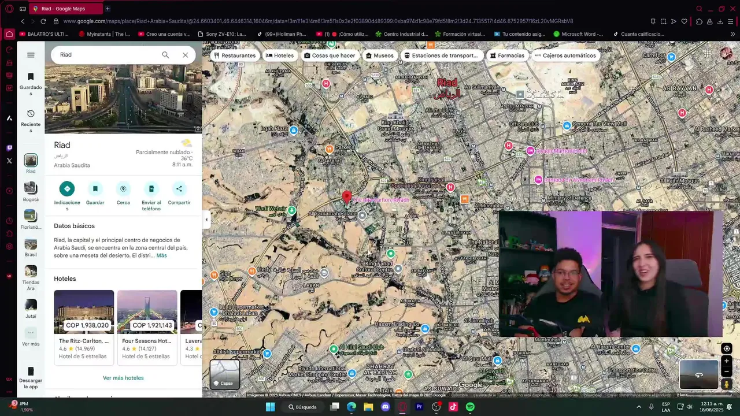Click Descargar la app phone icon
The height and width of the screenshot is (416, 740).
[x=31, y=371]
